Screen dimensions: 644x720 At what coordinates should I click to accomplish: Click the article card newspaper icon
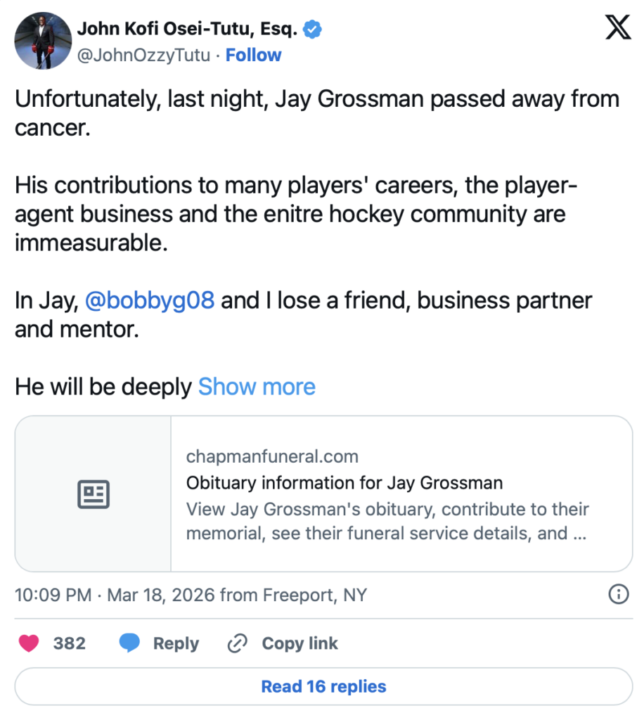point(93,494)
